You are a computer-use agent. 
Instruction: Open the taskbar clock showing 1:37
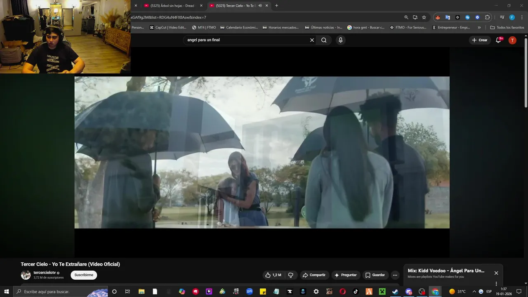click(x=503, y=292)
